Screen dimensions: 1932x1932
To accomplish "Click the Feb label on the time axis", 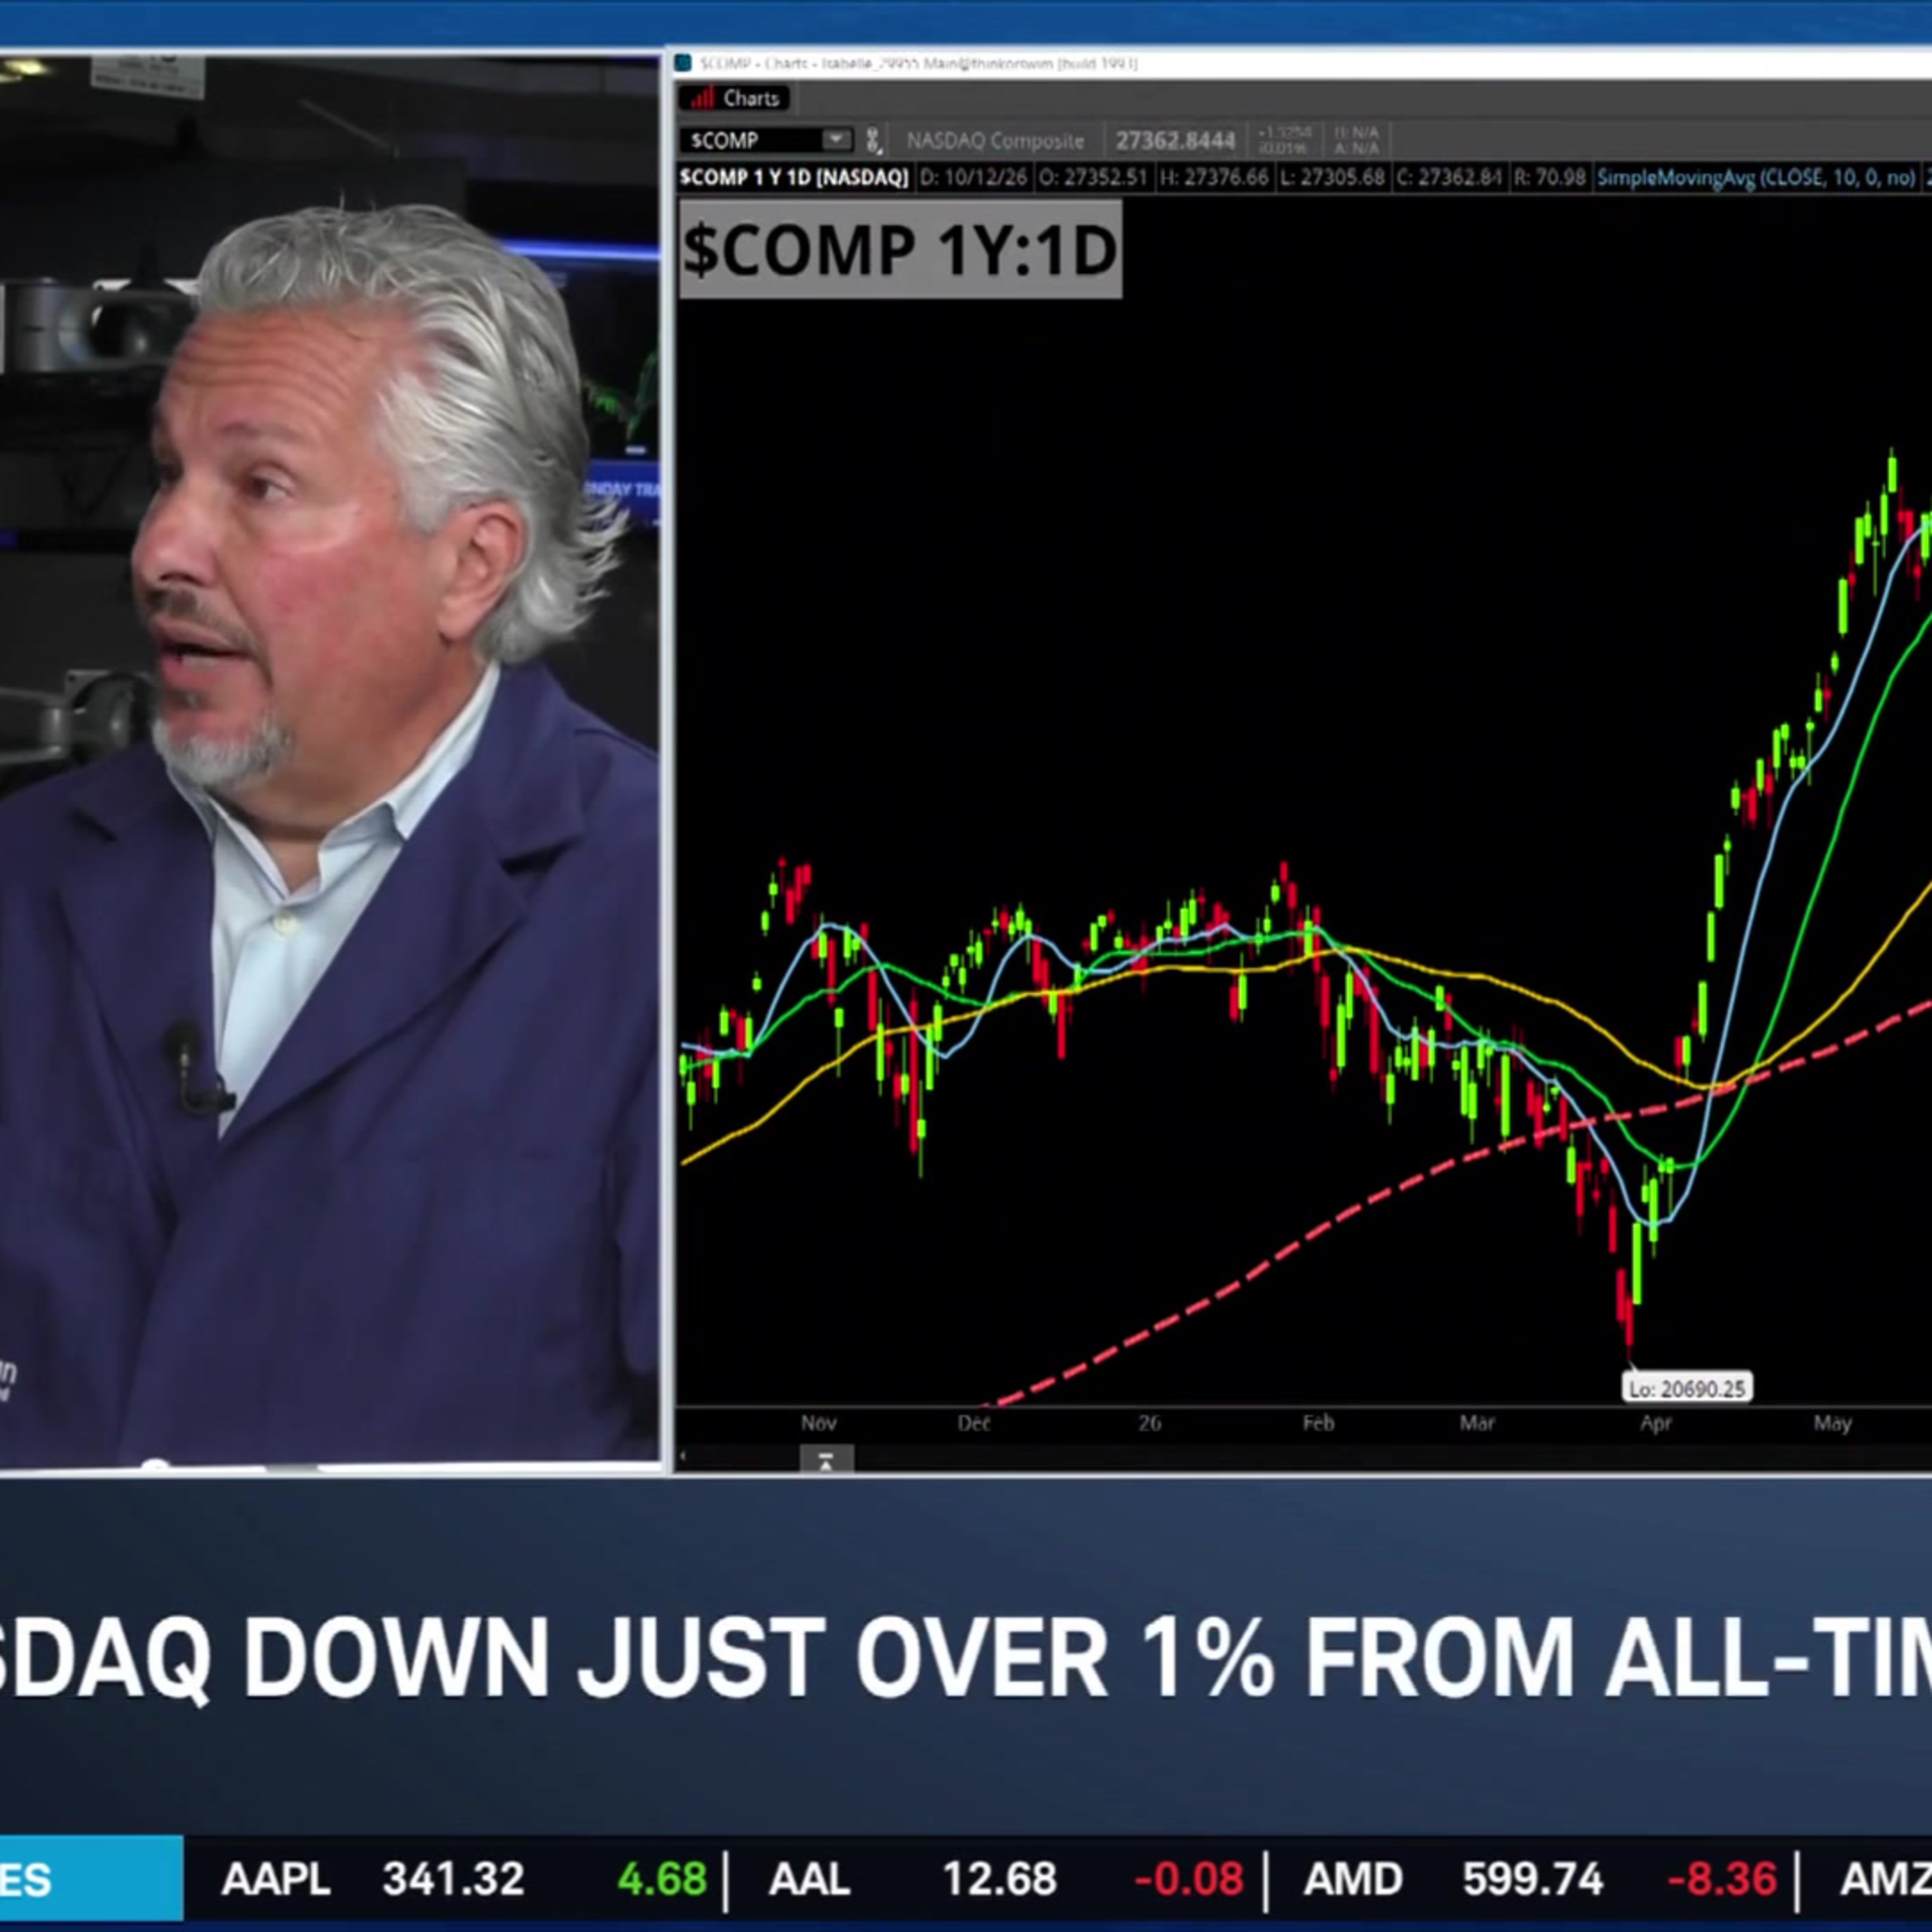I will click(1318, 1423).
